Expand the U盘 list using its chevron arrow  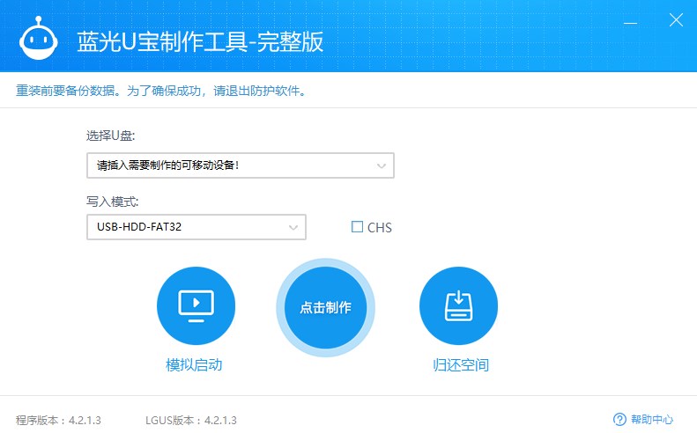click(381, 165)
